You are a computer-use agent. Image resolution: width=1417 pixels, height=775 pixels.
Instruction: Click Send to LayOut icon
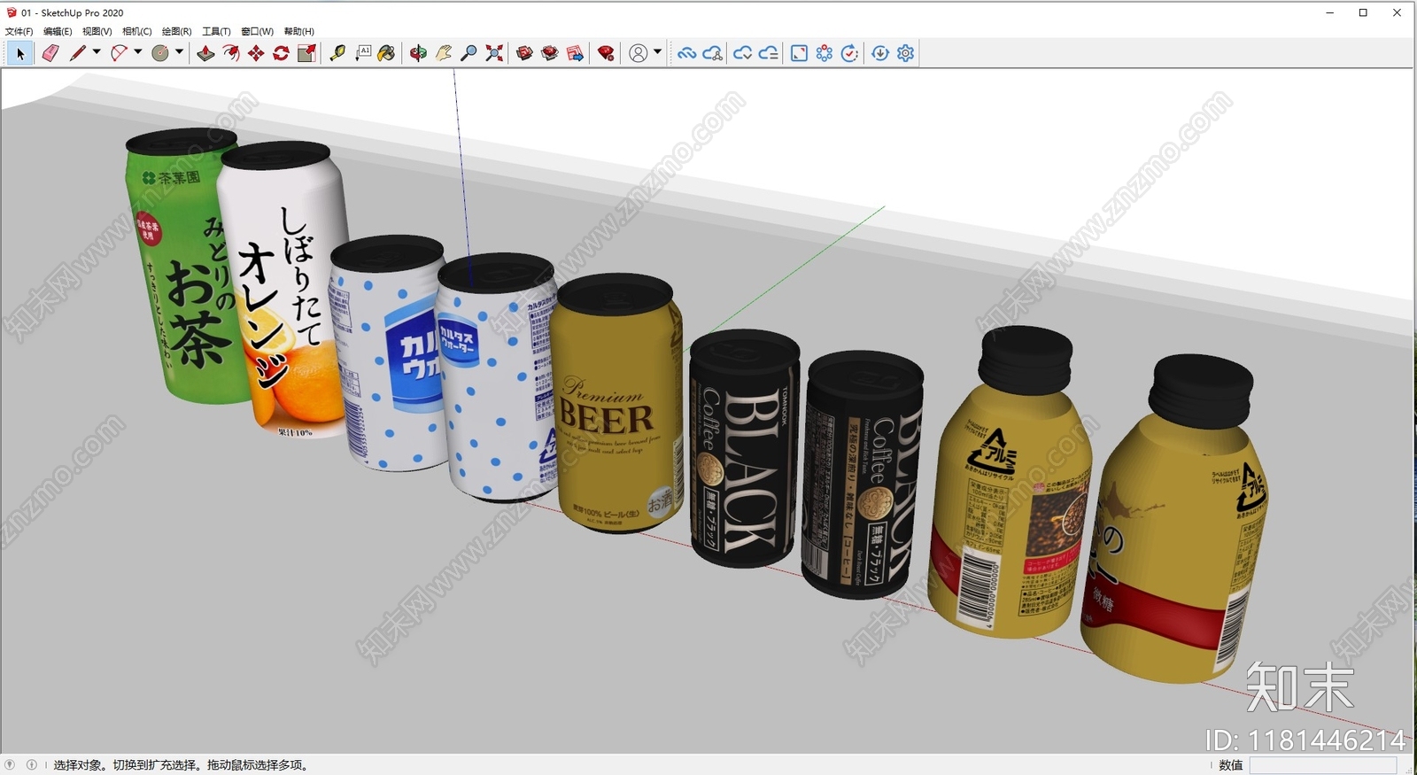click(x=575, y=53)
